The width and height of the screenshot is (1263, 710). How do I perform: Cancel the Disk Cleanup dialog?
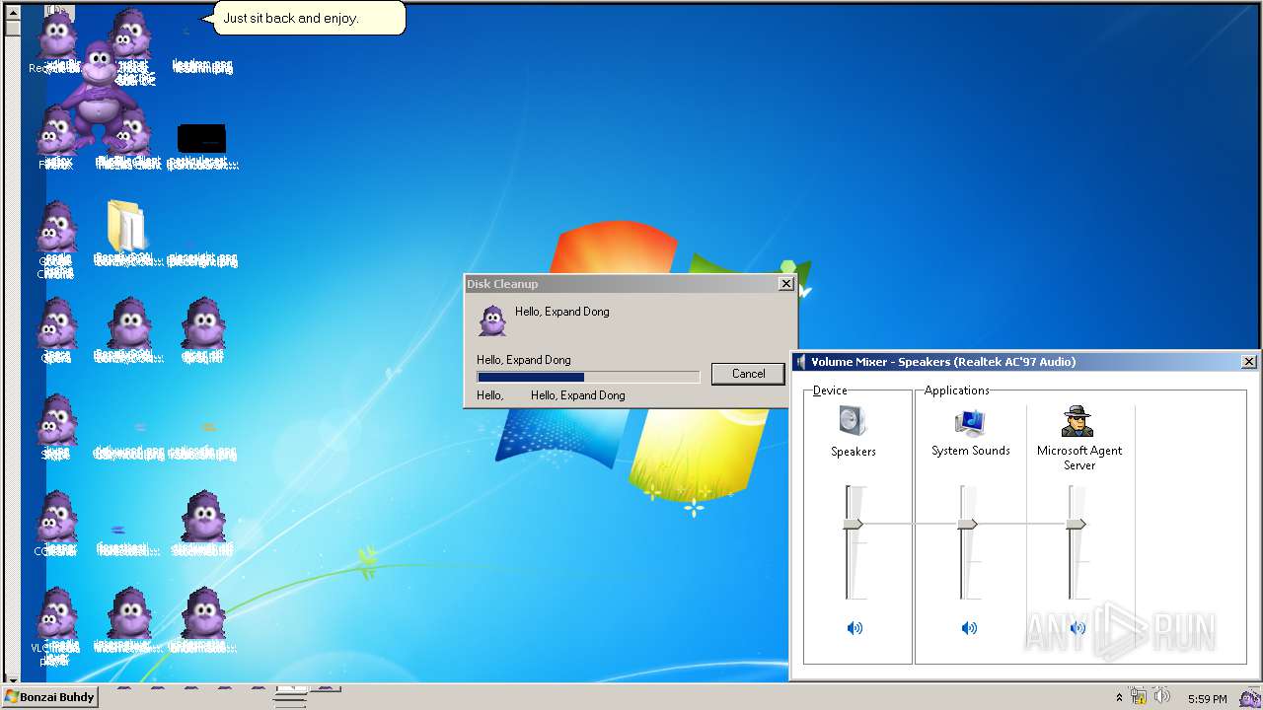coord(748,374)
